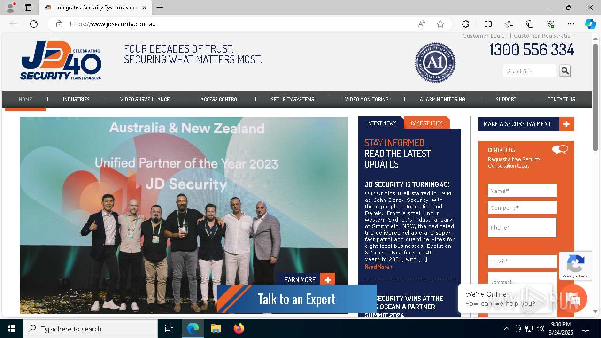Open the Alarm Monitoring menu item
The width and height of the screenshot is (601, 338).
click(442, 100)
